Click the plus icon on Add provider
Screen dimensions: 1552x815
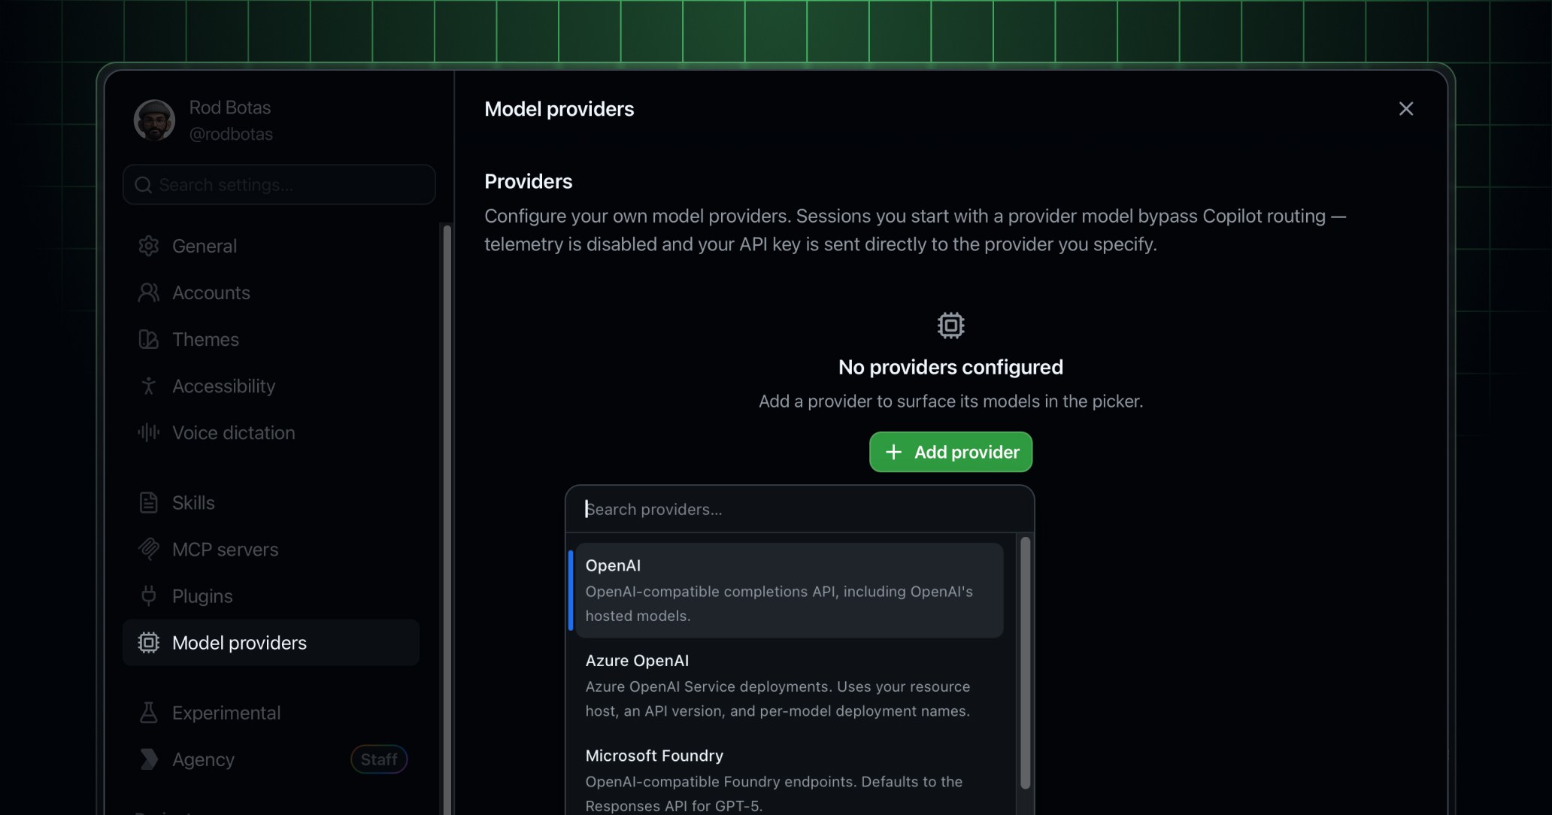pyautogui.click(x=893, y=452)
